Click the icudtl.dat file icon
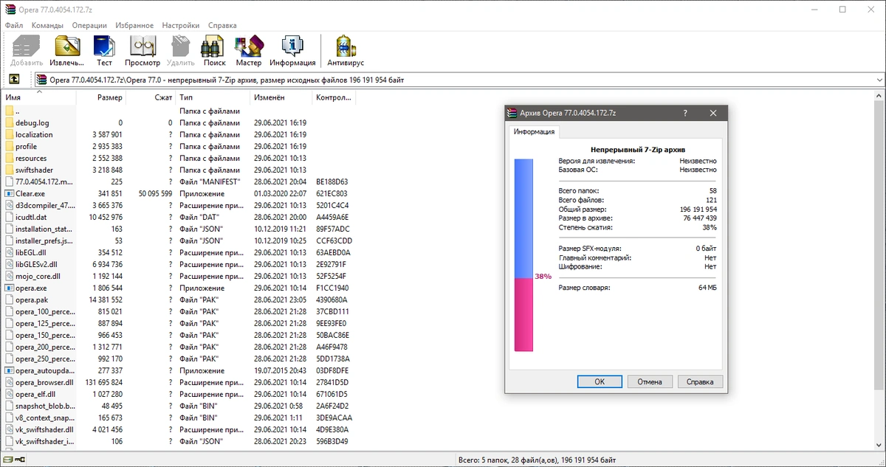 pos(9,217)
